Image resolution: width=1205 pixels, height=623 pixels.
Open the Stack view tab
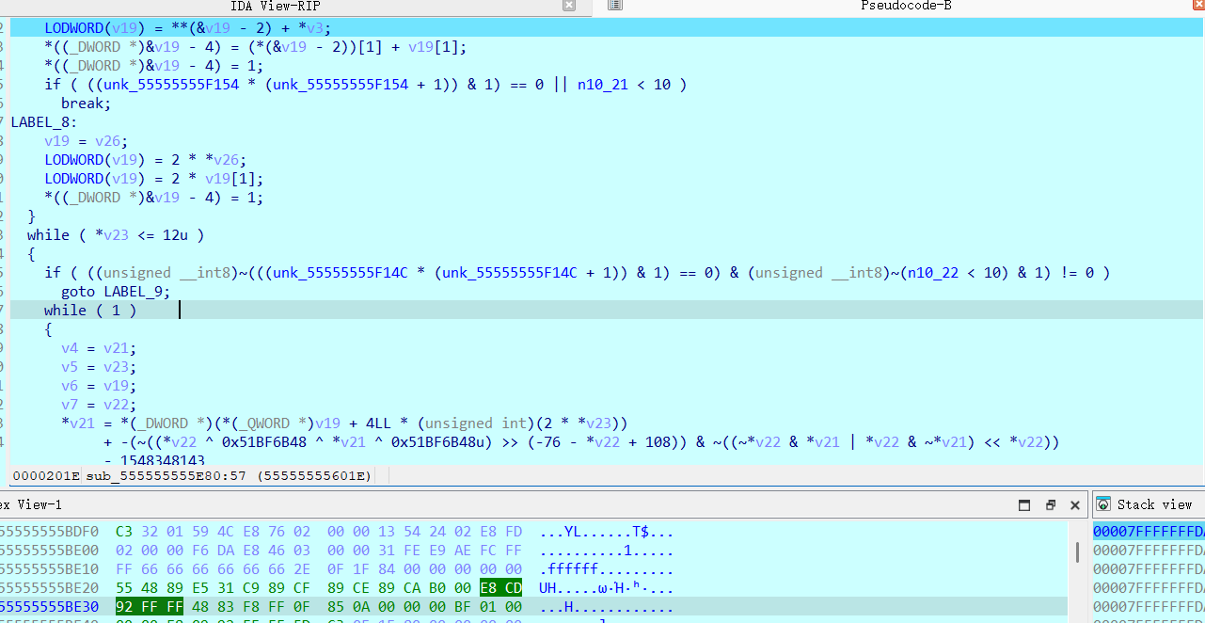[1153, 504]
